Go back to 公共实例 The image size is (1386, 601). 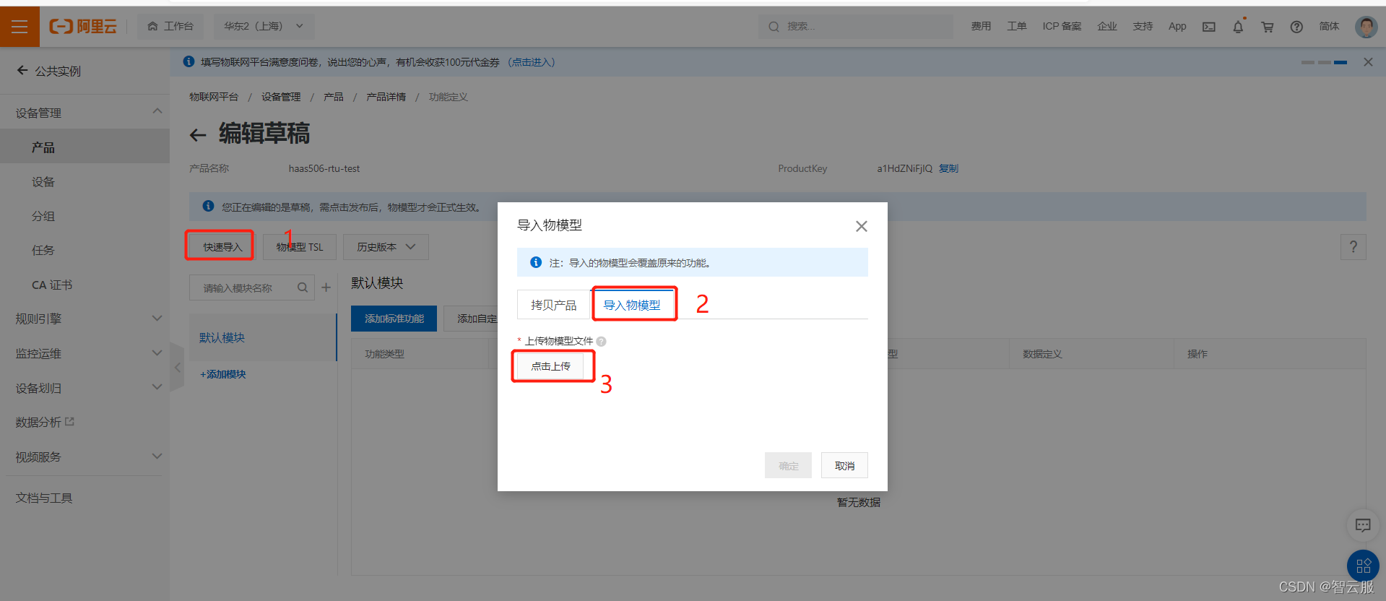tap(48, 71)
